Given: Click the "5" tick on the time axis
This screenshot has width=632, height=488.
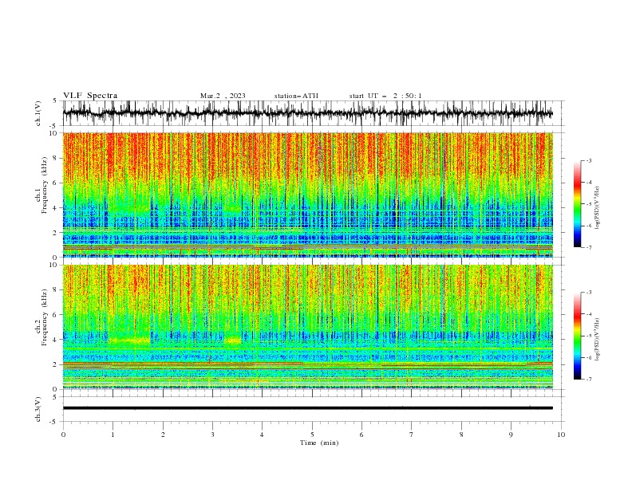Looking at the screenshot, I should (312, 435).
